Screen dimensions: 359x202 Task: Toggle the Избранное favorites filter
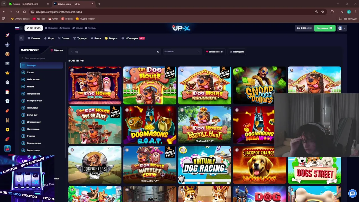pyautogui.click(x=214, y=52)
